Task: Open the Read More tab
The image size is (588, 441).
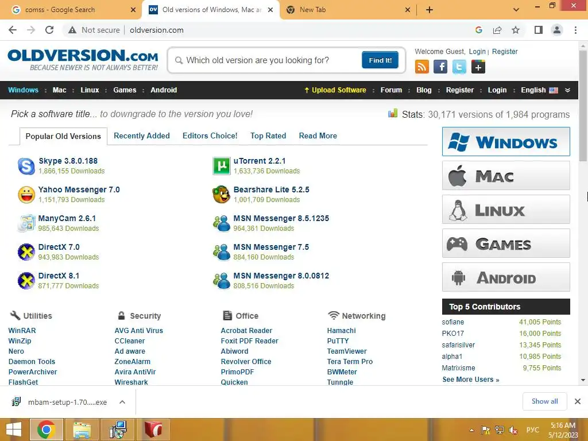Action: [x=318, y=136]
